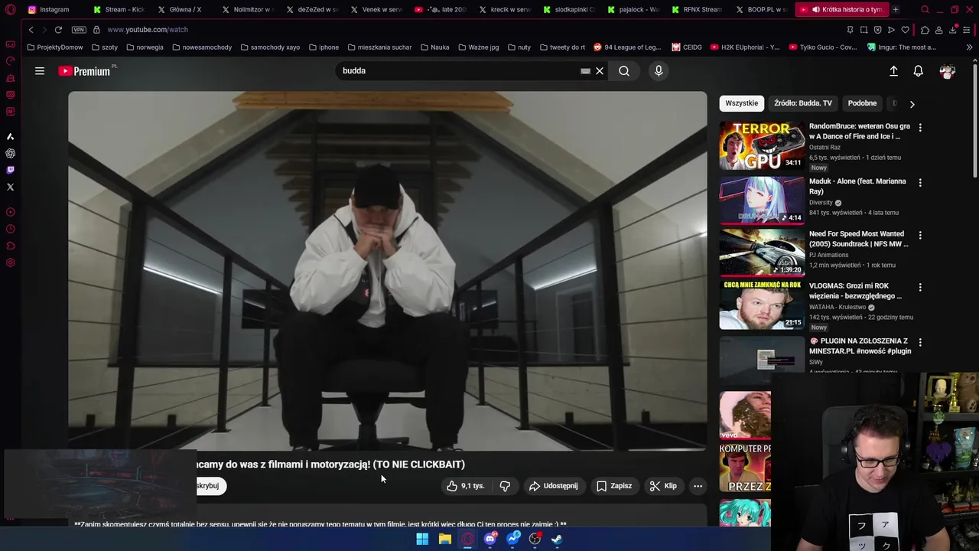Screen dimensions: 979x551
Task: Open browser downloads icon
Action: (953, 30)
